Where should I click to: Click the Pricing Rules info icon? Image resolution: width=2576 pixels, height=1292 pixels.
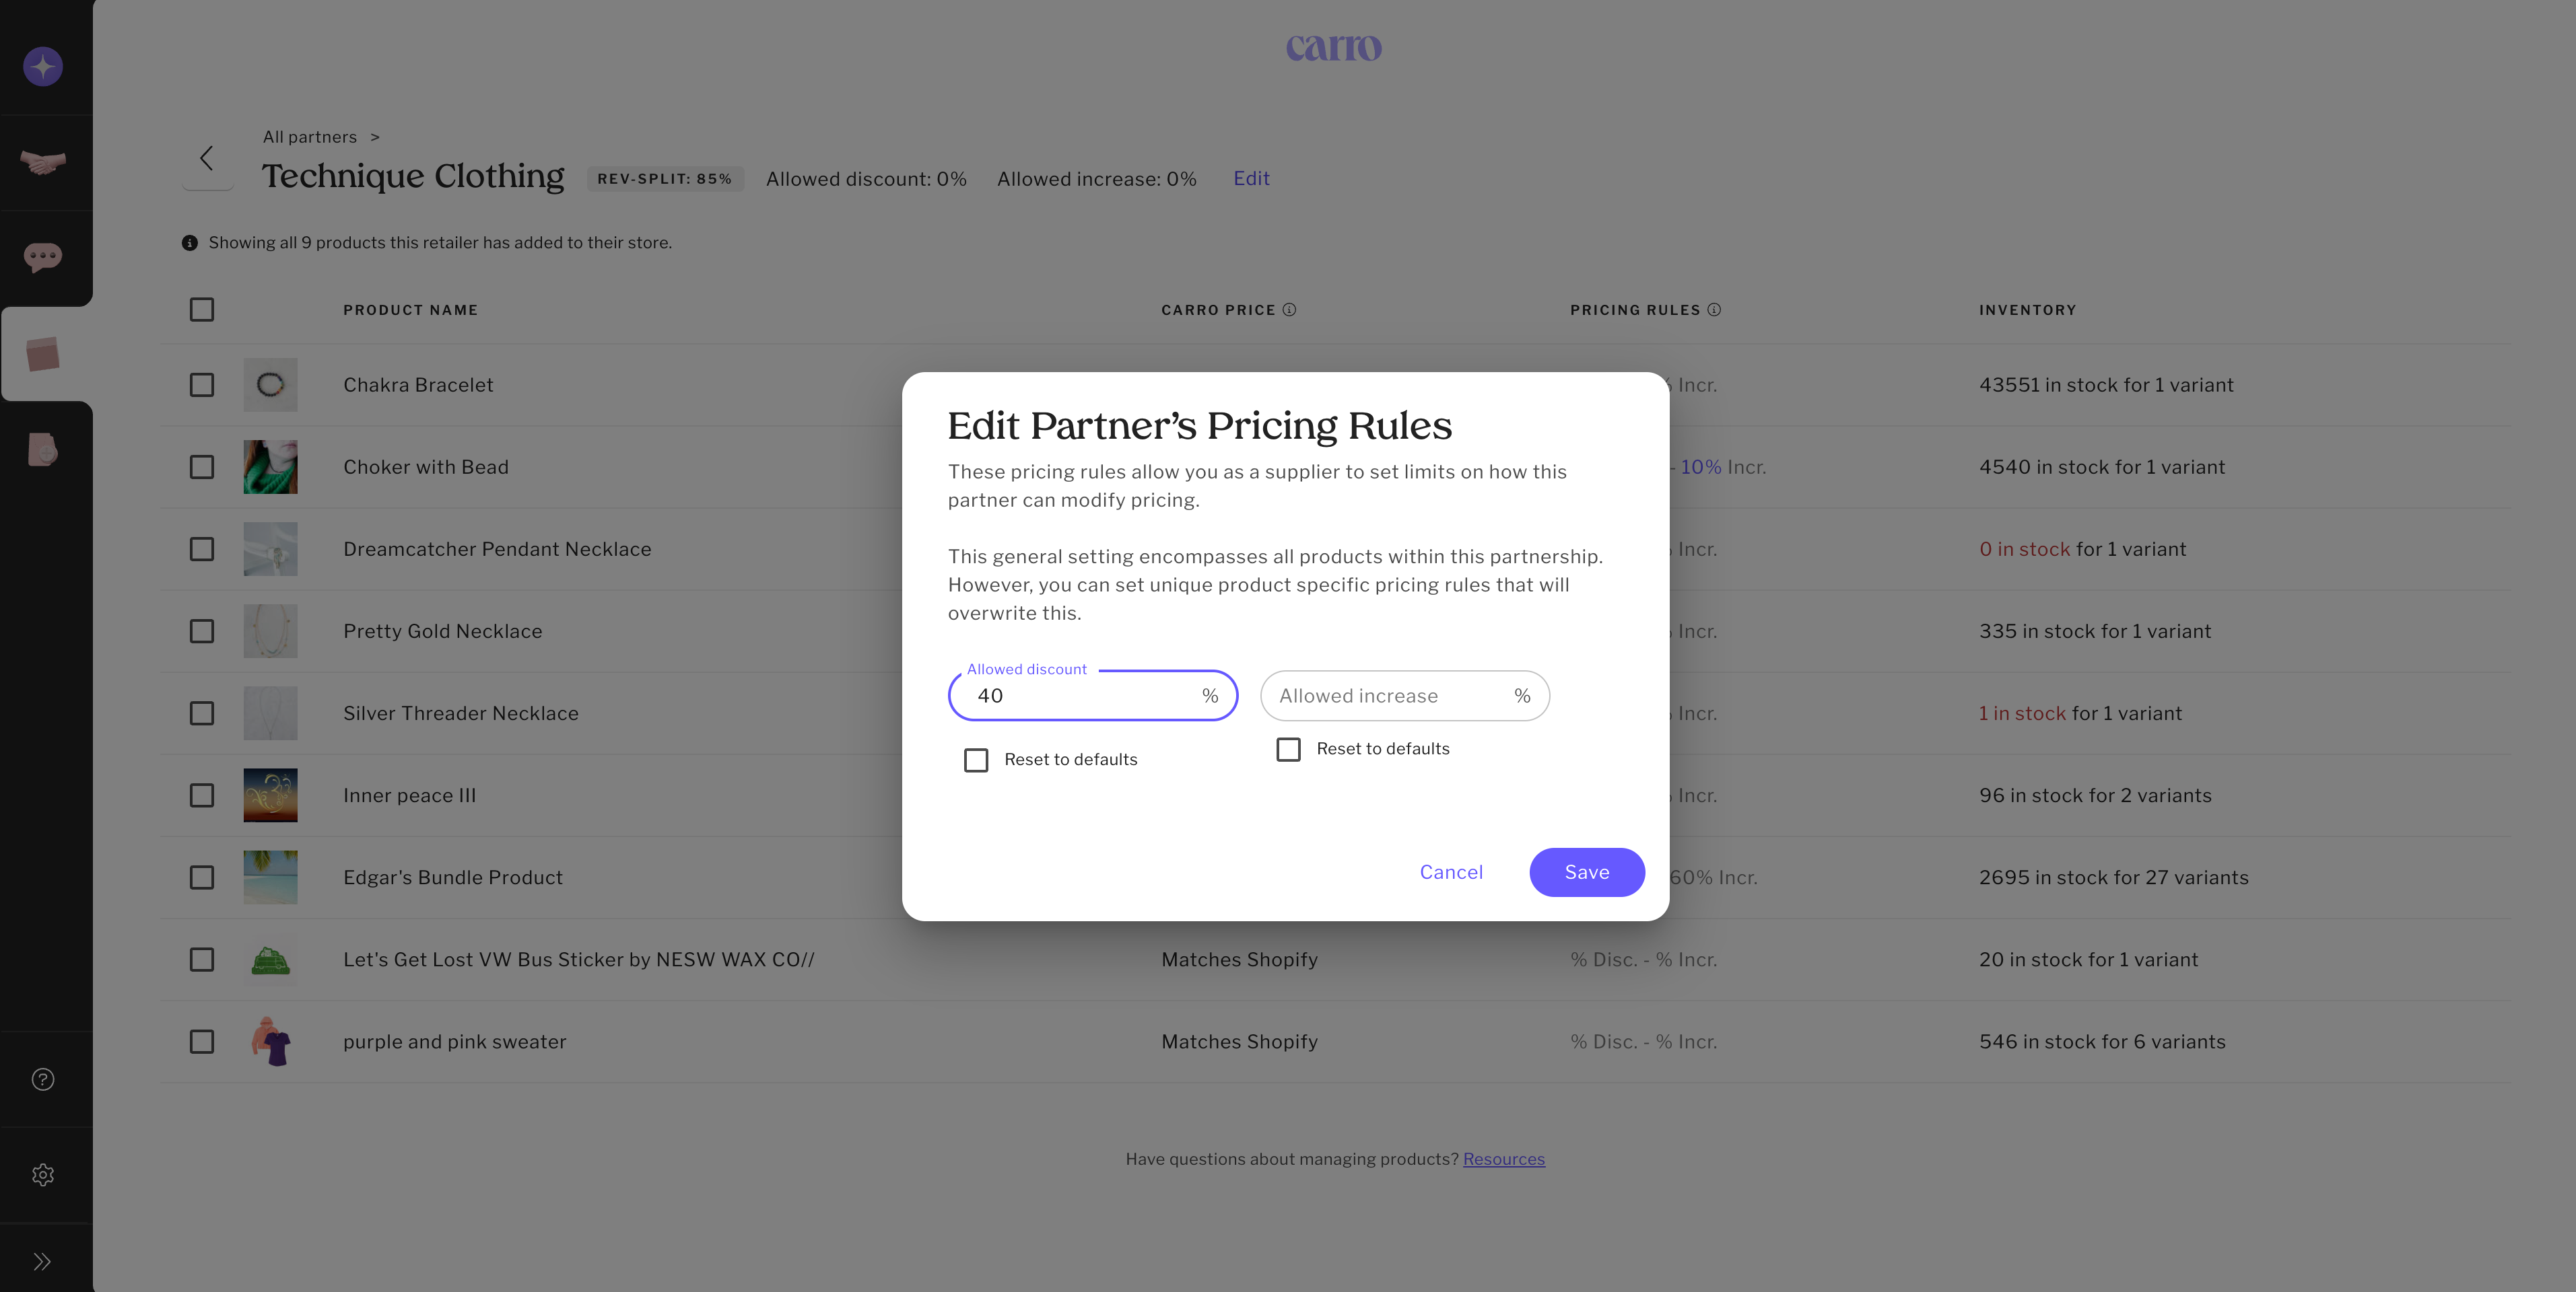coord(1714,310)
